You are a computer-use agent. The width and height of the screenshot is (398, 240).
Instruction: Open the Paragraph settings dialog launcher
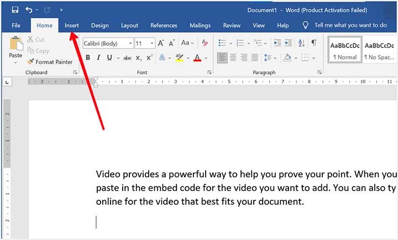(x=320, y=72)
